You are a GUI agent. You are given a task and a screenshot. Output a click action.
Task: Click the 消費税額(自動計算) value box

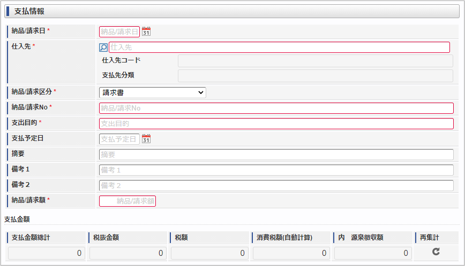pyautogui.click(x=291, y=253)
